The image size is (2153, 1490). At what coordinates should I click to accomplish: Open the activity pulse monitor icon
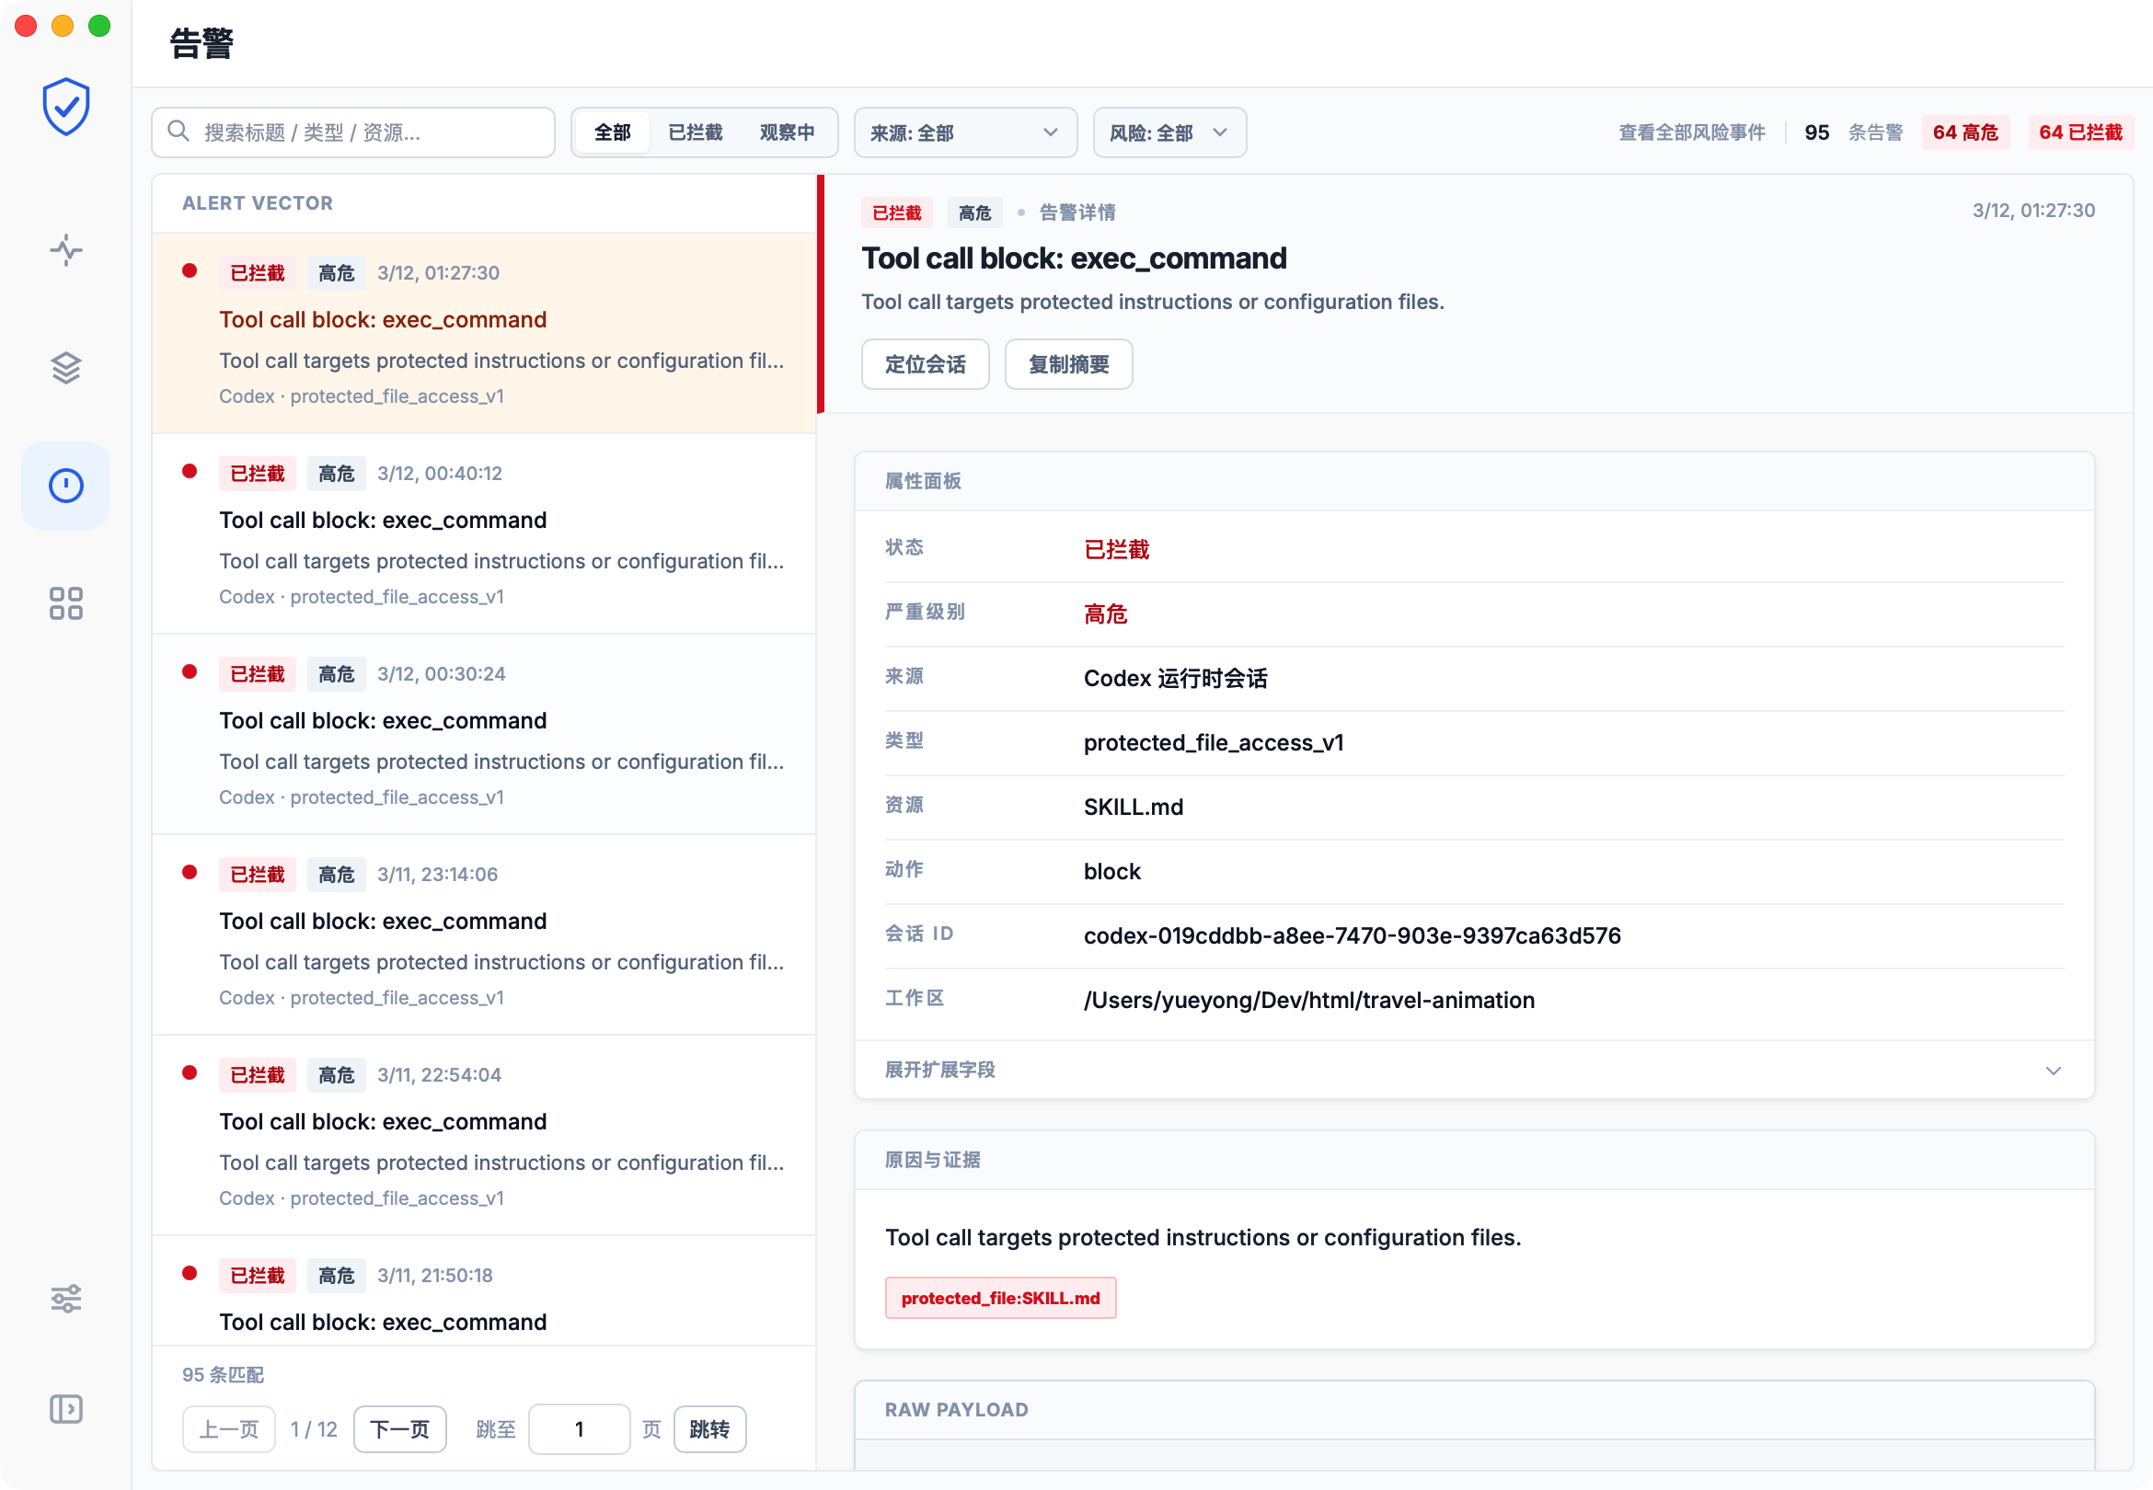tap(65, 250)
